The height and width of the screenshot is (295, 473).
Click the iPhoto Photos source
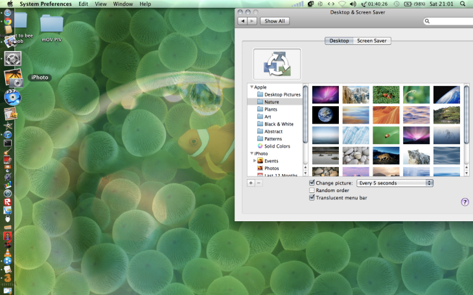[x=271, y=168]
